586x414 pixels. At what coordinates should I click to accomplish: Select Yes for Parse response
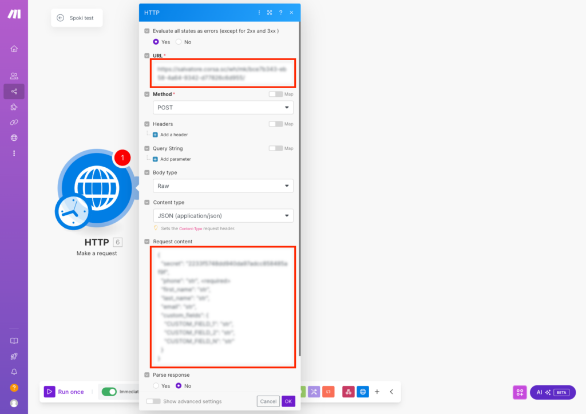(x=156, y=386)
